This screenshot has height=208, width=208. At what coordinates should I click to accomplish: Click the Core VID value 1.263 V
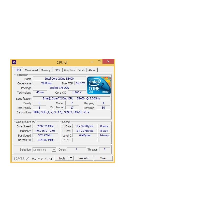pyautogui.click(x=77, y=92)
